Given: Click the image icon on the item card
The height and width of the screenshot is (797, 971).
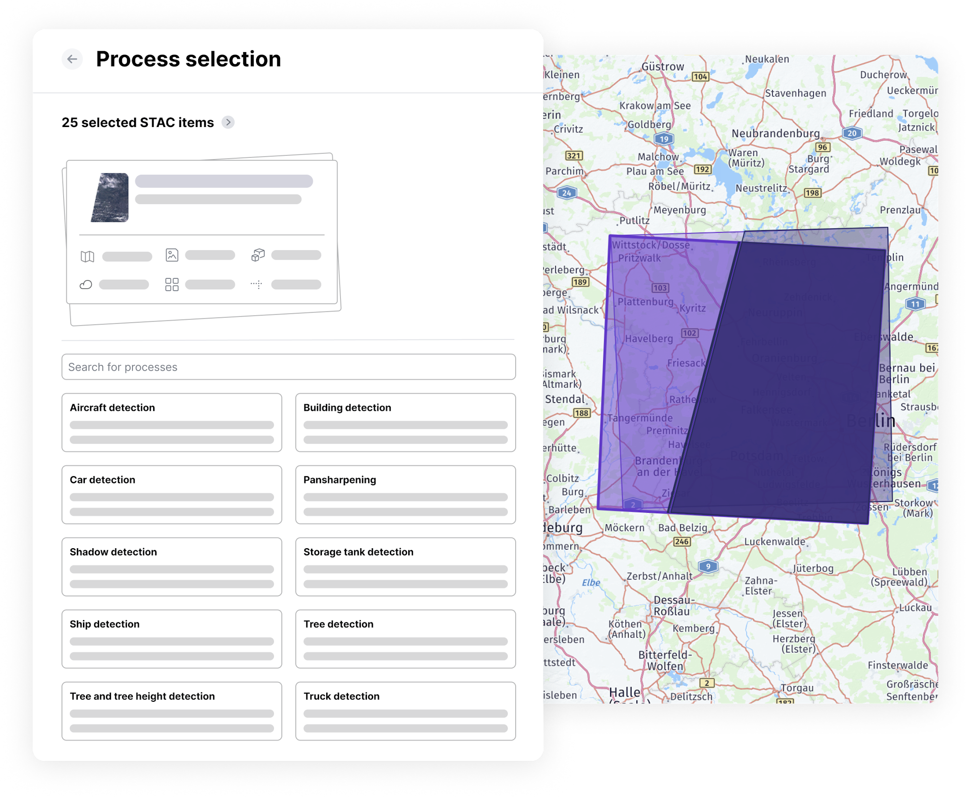Looking at the screenshot, I should (x=172, y=255).
